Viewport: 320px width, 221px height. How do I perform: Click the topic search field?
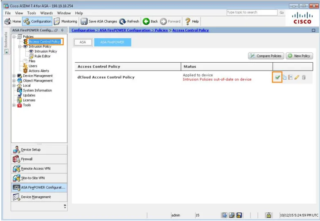[252, 12]
